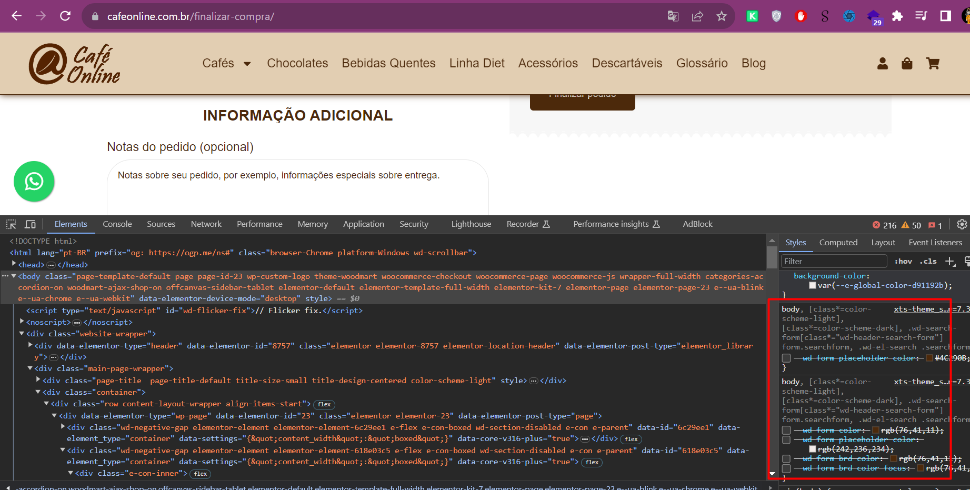Switch to the Console tab
This screenshot has width=970, height=490.
coord(117,224)
